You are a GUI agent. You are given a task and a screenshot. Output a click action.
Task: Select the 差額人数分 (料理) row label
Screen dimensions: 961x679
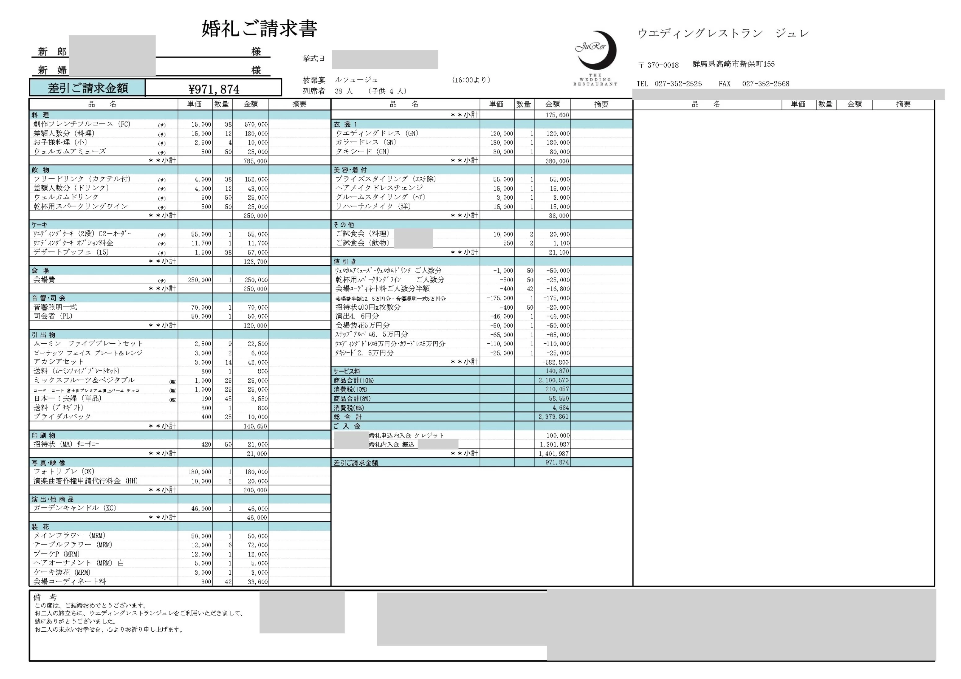click(x=64, y=133)
